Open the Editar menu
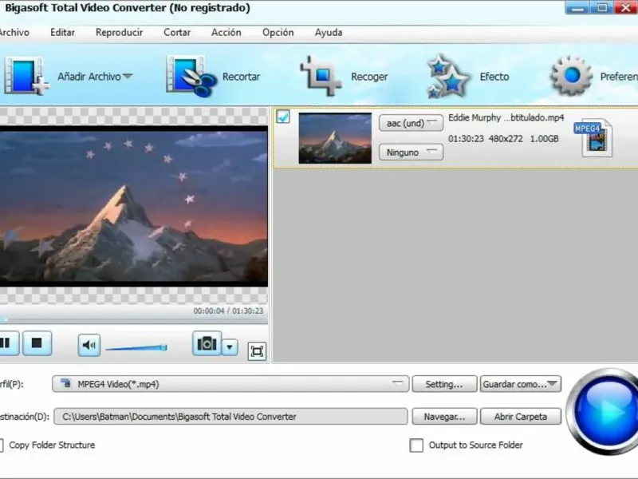 pos(62,32)
